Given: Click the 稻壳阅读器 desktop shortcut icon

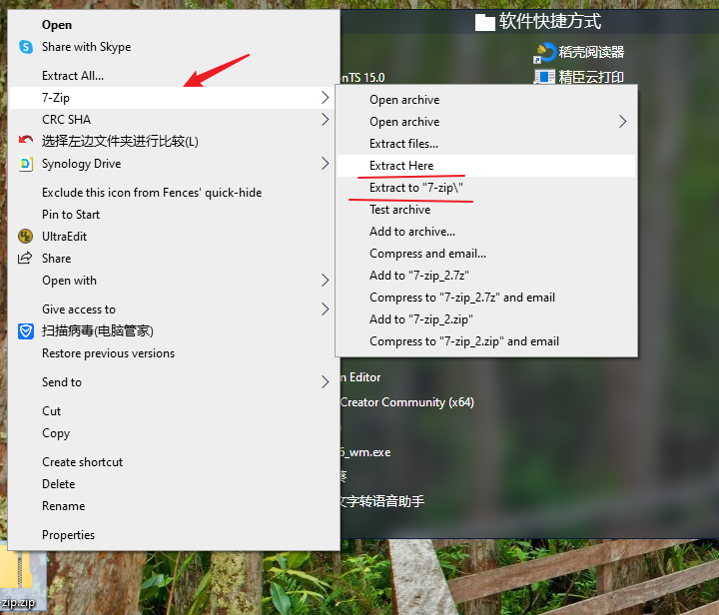Looking at the screenshot, I should tap(545, 52).
